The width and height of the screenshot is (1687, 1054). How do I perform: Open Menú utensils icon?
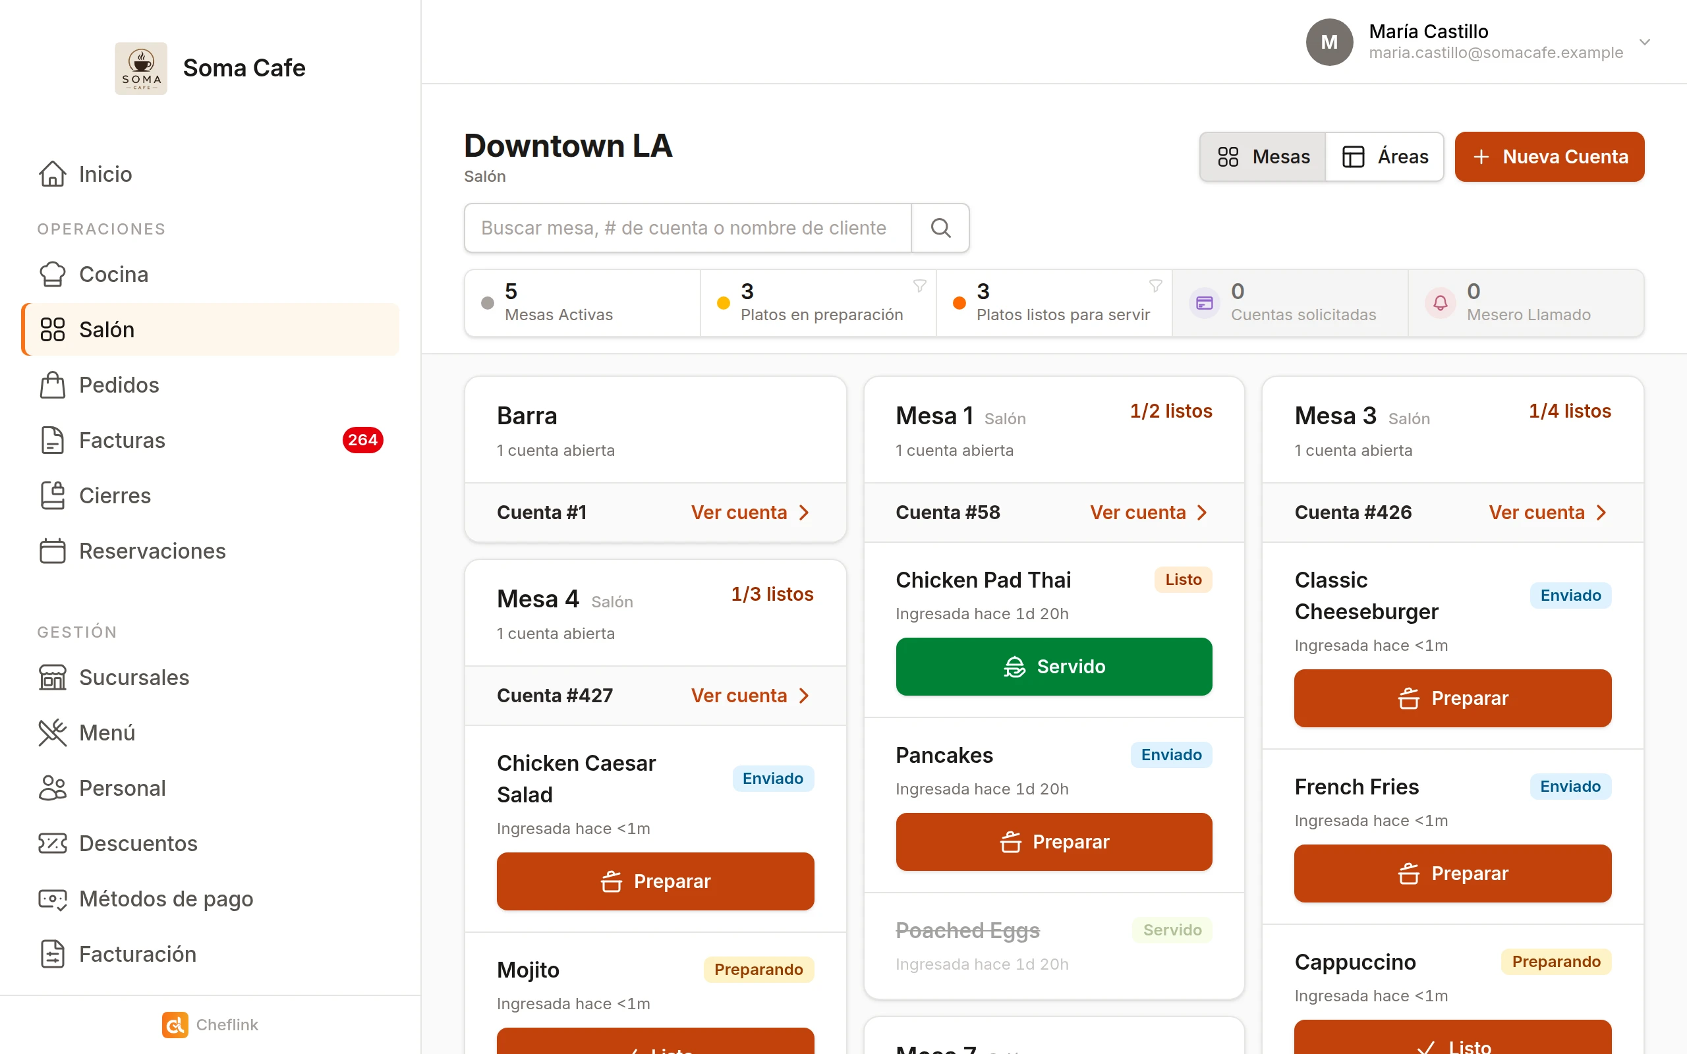pyautogui.click(x=52, y=733)
